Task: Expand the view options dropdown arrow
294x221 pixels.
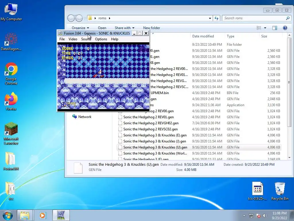Action: pos(265,28)
